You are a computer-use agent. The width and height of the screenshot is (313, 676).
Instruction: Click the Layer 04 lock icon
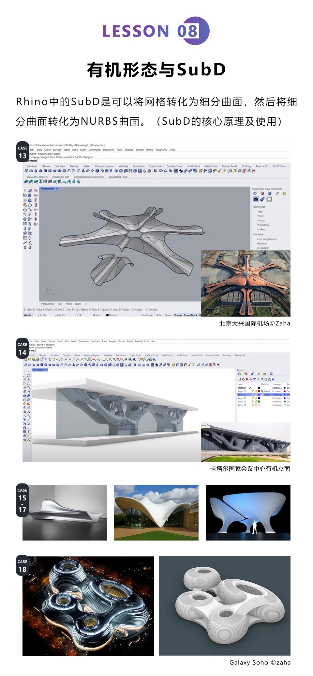256,401
